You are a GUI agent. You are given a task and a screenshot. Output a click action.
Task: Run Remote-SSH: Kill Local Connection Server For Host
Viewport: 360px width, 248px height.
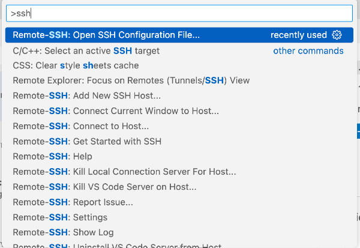179,172
